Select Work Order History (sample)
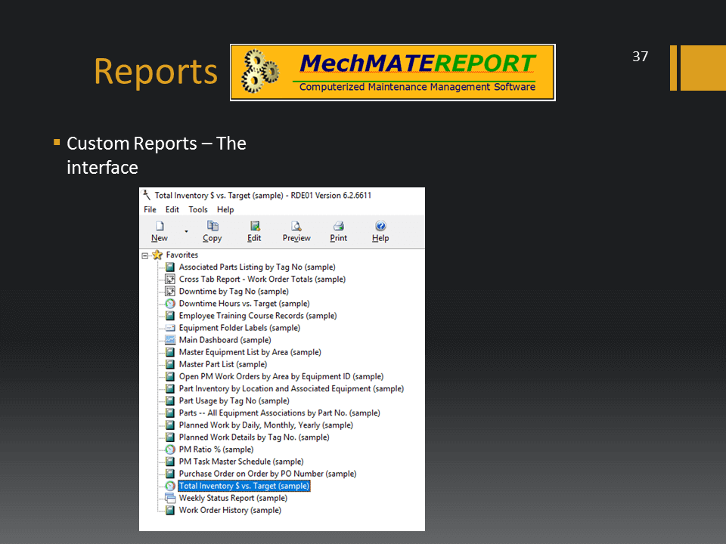Viewport: 726px width, 544px height. [230, 510]
